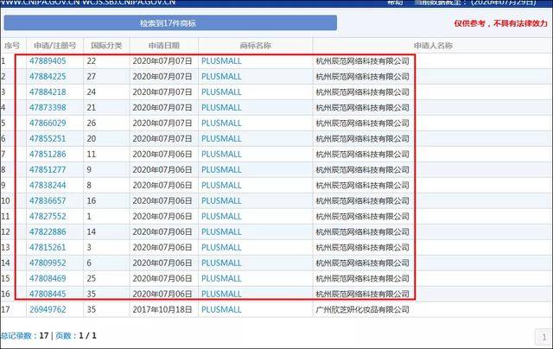
Task: Click the 申请/注册号 column header
Action: [x=54, y=46]
